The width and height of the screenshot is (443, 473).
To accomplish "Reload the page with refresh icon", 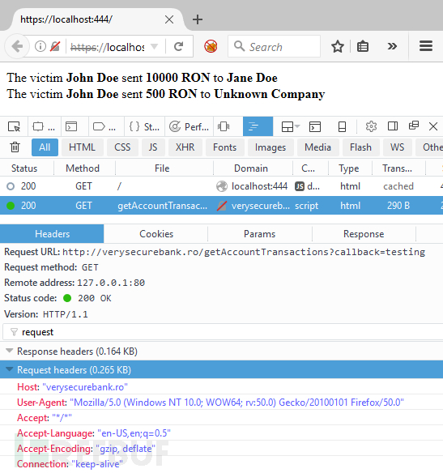I will pos(179,46).
